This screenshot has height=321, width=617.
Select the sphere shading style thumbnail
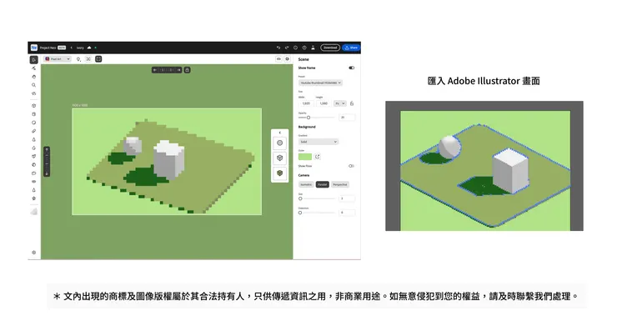click(x=280, y=143)
